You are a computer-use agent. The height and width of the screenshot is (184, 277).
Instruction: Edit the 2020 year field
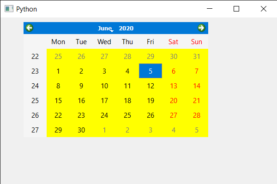coord(126,29)
